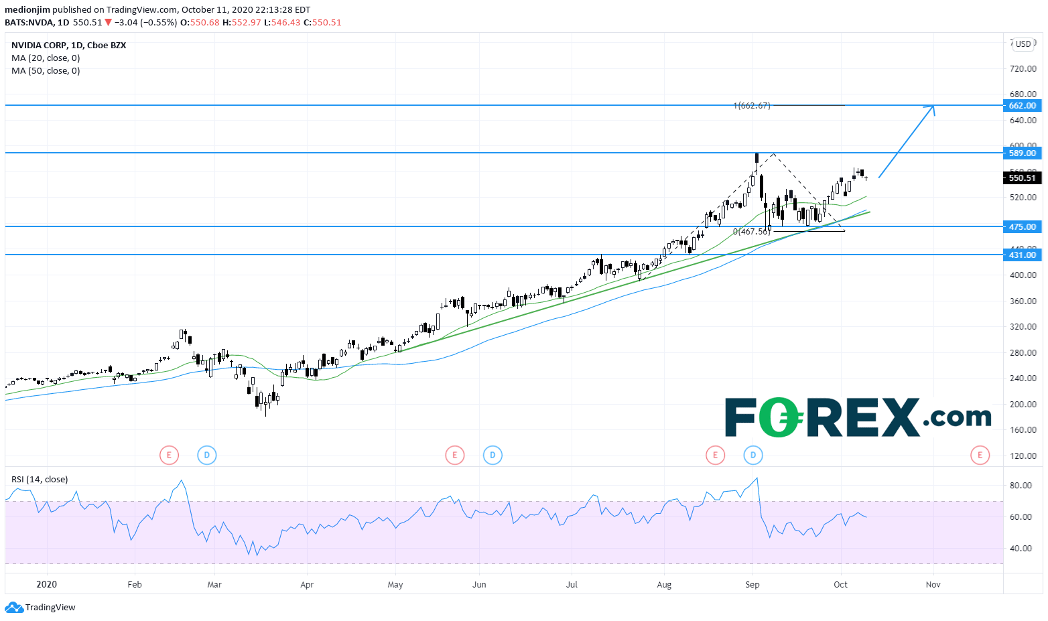Click the dividend D marker in early June

coord(493,456)
